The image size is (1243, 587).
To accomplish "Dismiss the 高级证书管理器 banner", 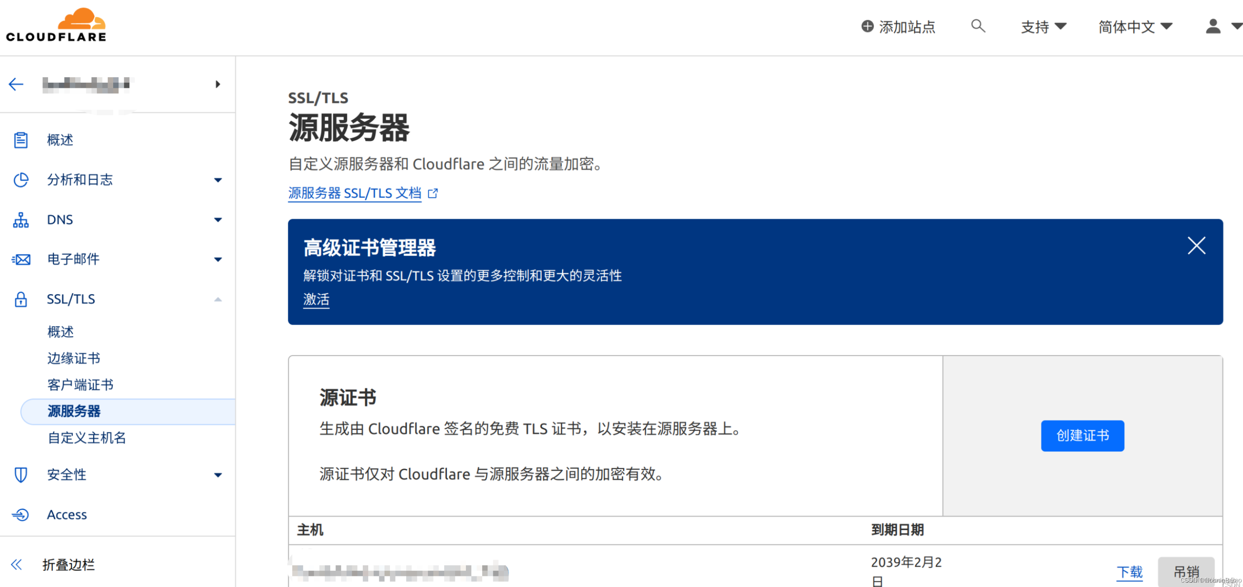I will click(1196, 246).
